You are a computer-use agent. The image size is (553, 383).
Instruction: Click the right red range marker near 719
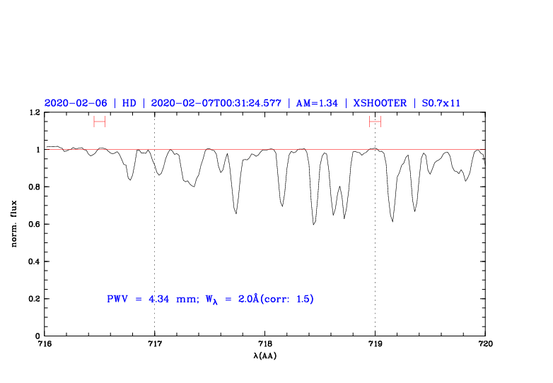point(375,122)
